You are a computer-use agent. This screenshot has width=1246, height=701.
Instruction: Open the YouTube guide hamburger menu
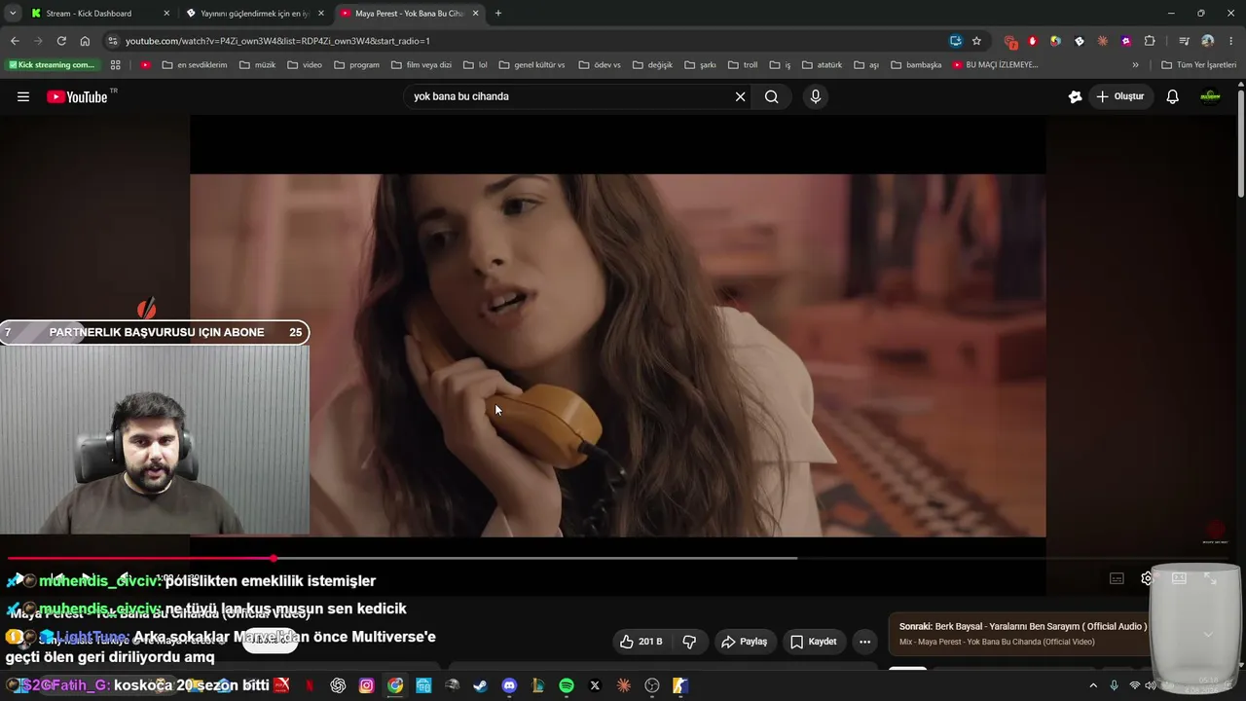tap(23, 96)
